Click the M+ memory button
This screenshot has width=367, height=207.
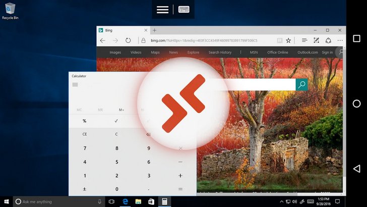click(x=121, y=110)
